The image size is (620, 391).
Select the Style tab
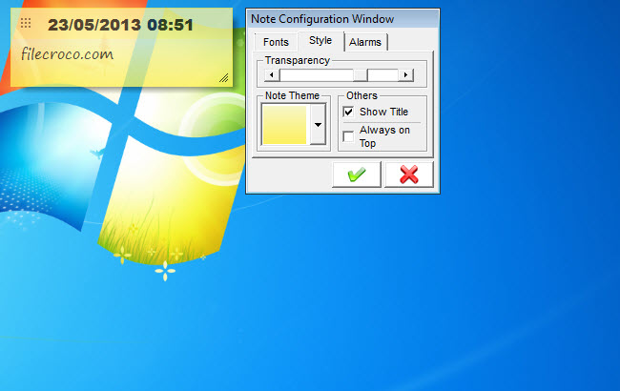pyautogui.click(x=320, y=40)
